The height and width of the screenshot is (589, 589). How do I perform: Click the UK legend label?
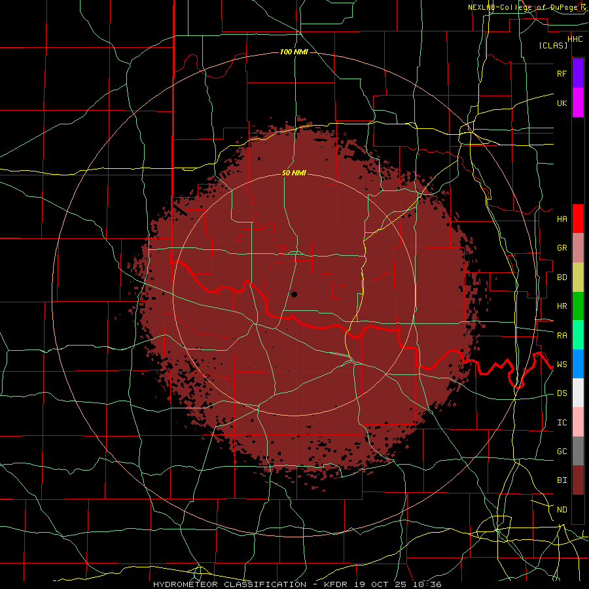pos(562,103)
